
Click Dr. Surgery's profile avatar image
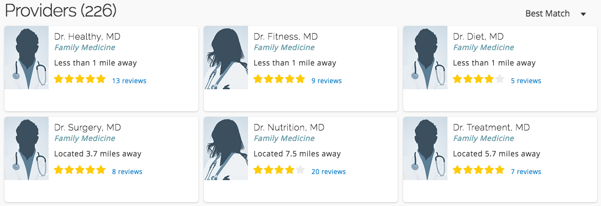click(x=27, y=148)
